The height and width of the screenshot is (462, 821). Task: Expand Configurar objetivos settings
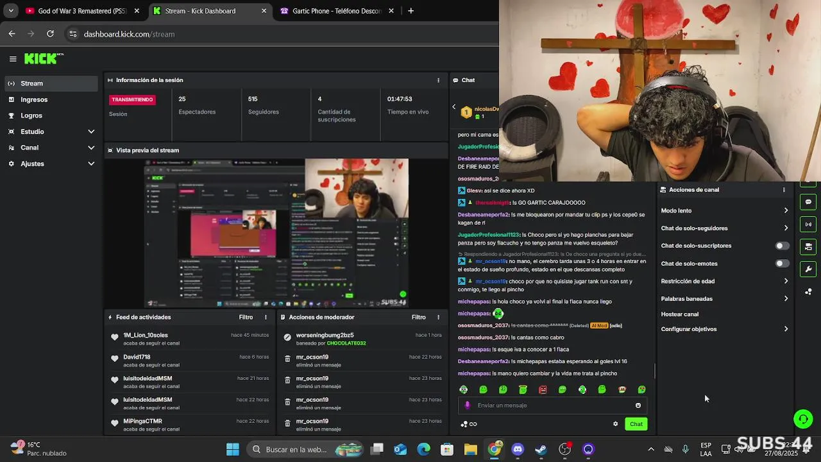tap(725, 329)
